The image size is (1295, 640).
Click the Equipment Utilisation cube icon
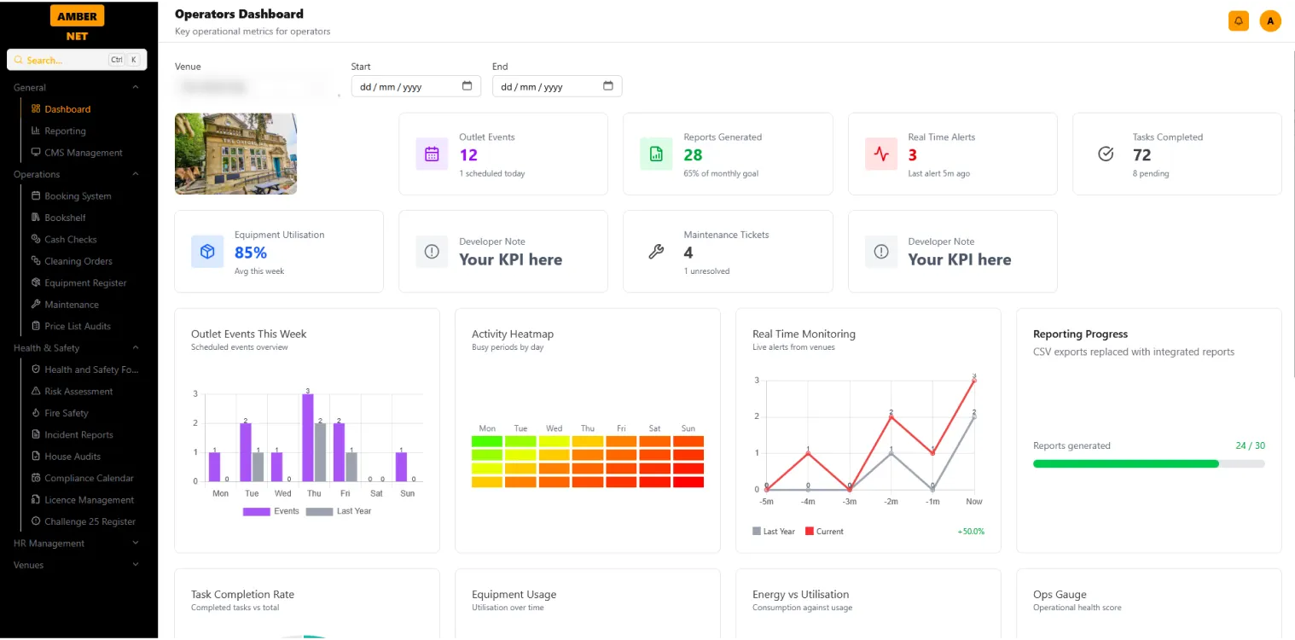[x=207, y=252]
